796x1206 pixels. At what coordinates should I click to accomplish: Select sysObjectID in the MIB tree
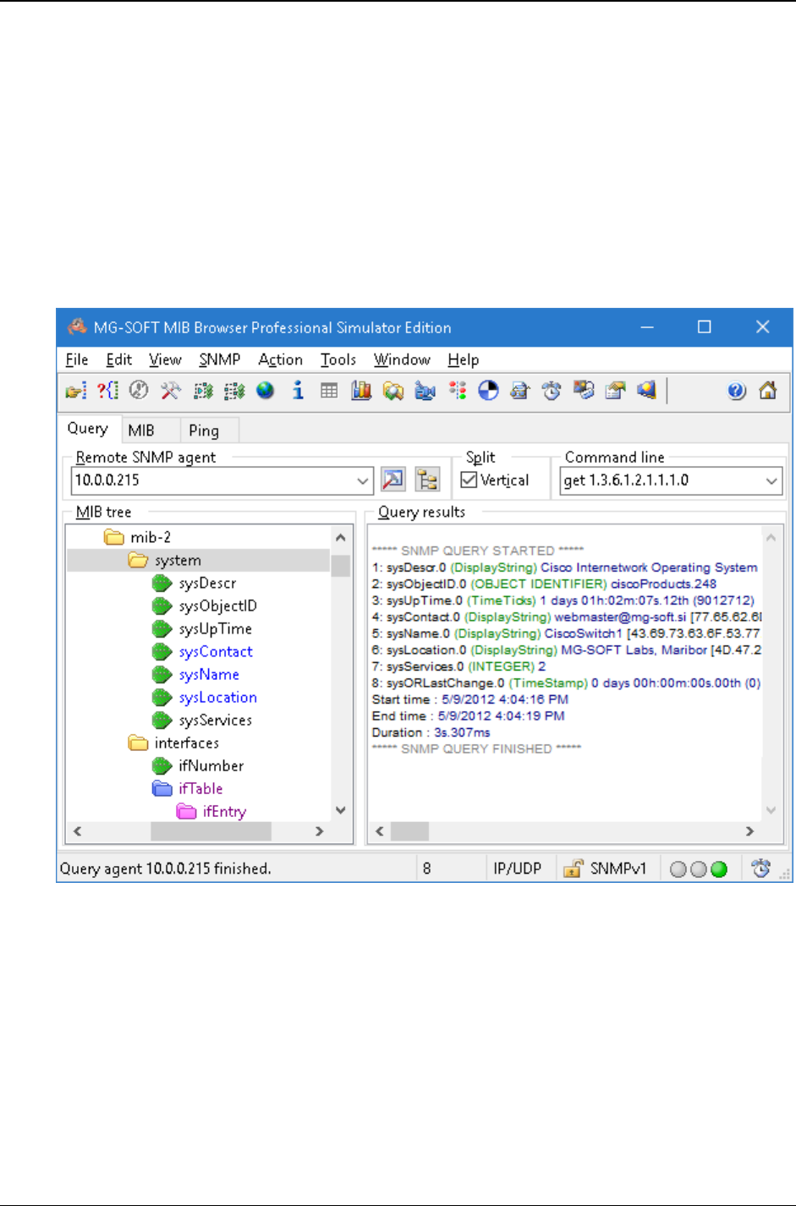[205, 606]
